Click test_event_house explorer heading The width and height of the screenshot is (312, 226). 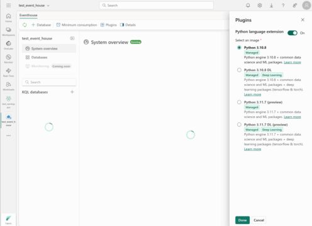tap(37, 38)
